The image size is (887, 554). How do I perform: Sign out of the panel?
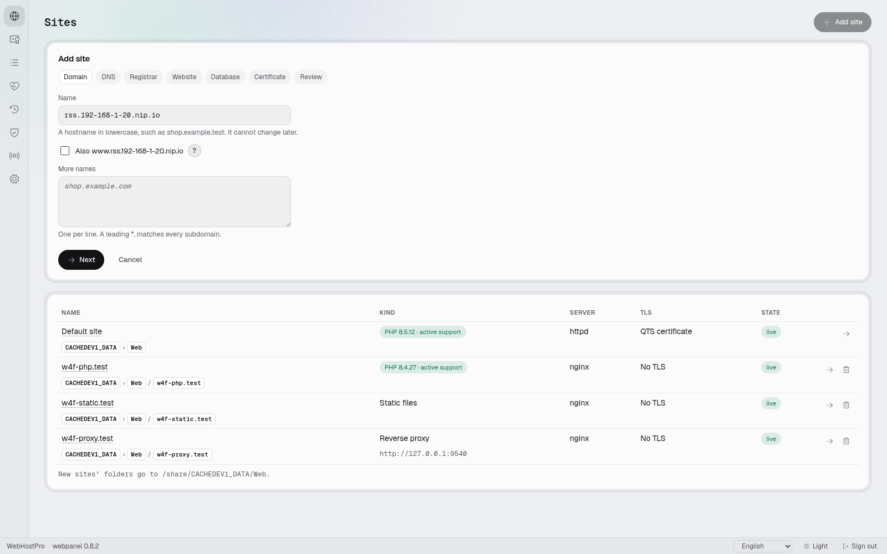coord(860,546)
